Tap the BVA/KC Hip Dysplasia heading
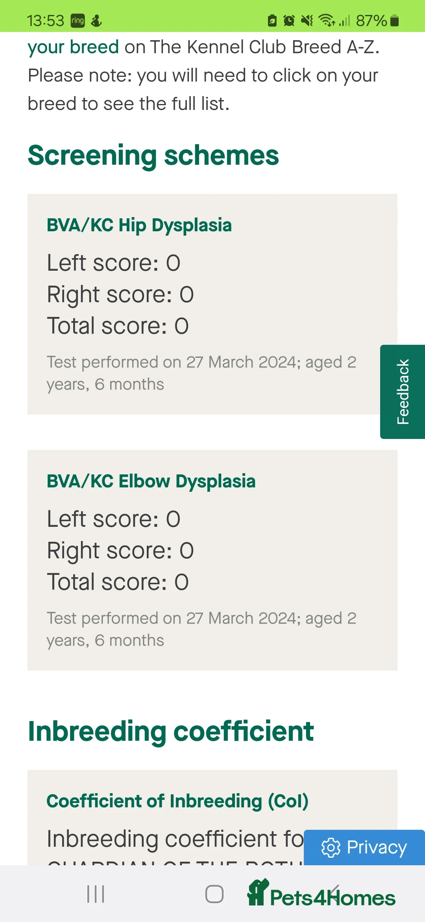This screenshot has height=922, width=425. pos(139,225)
